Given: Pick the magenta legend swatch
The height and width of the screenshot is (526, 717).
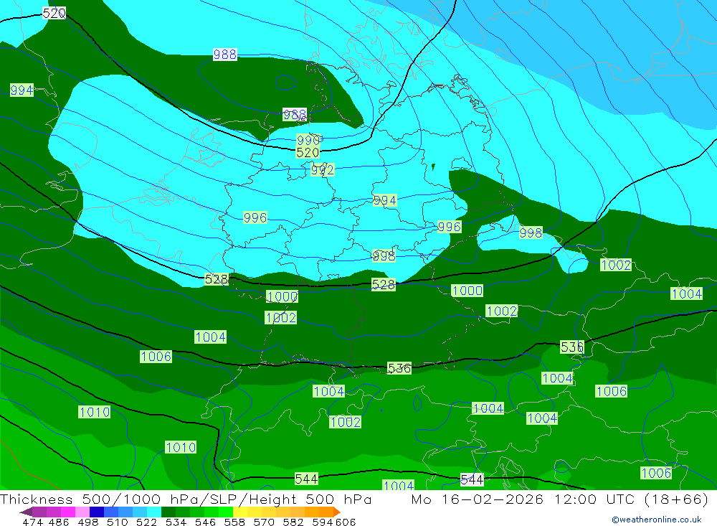Looking at the screenshot, I should (x=68, y=512).
